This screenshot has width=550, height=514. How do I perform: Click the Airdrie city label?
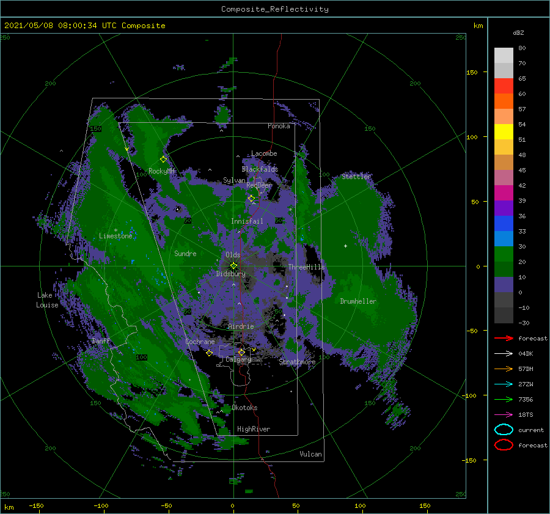[x=241, y=326]
